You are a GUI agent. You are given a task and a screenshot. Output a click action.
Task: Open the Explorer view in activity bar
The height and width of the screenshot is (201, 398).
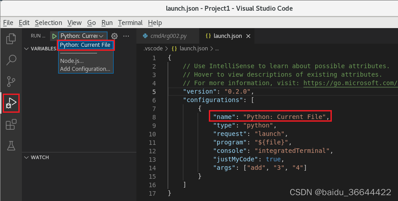coord(11,39)
